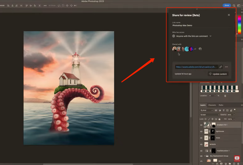Viewport: 243px width, 165px height.
Task: Click the highlighted gradient color stop
Action: pos(227,91)
